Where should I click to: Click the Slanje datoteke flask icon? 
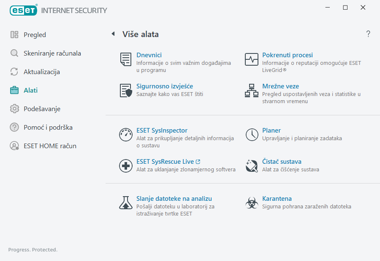pos(125,203)
